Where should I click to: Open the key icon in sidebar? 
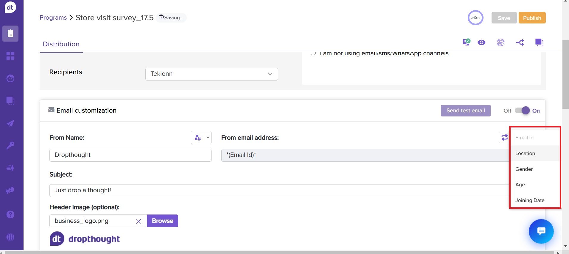click(x=10, y=146)
